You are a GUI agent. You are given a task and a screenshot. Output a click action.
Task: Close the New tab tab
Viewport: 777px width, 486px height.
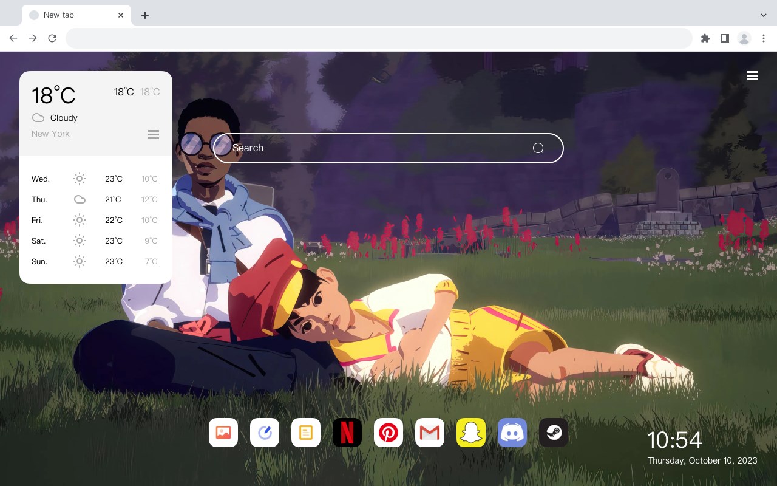click(x=121, y=15)
